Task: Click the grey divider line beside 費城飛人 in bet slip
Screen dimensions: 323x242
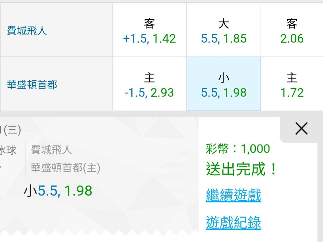Action: pos(26,159)
